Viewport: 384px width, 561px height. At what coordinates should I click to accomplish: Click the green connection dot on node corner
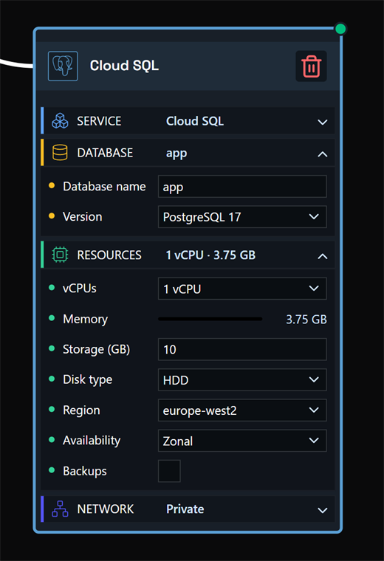pyautogui.click(x=340, y=29)
